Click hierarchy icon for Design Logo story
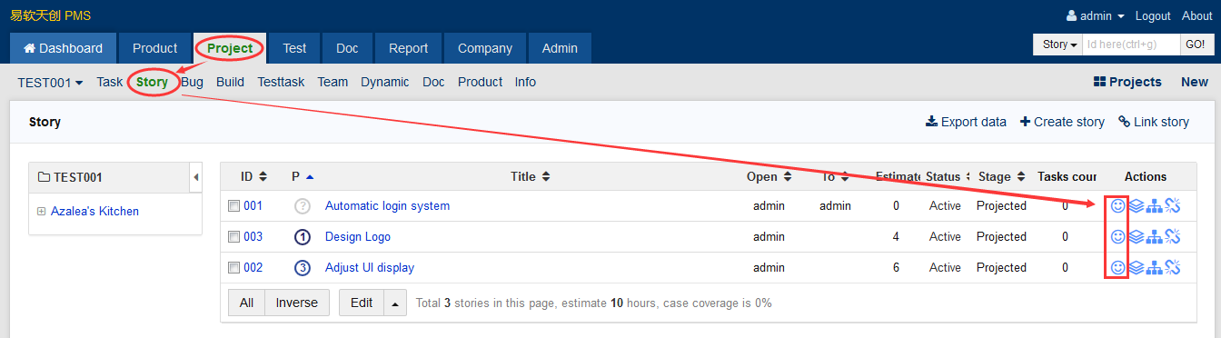This screenshot has height=338, width=1221. (1155, 237)
